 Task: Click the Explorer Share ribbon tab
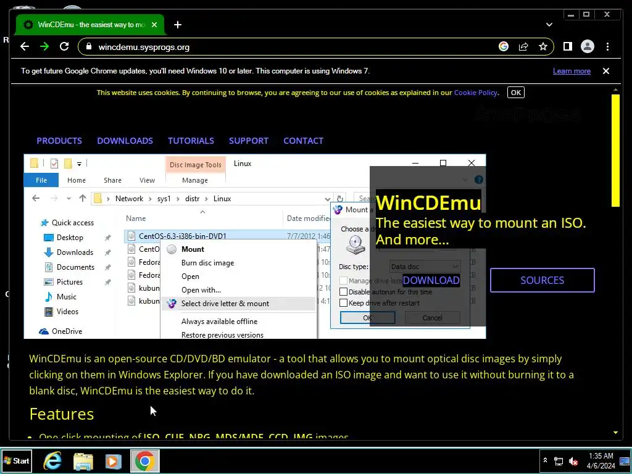pyautogui.click(x=112, y=180)
